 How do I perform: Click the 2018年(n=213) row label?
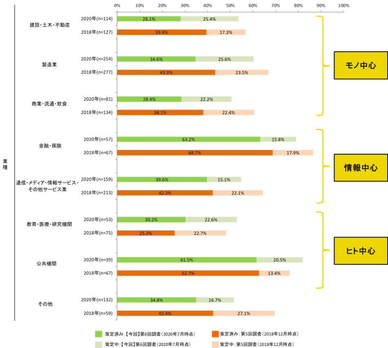[97, 192]
